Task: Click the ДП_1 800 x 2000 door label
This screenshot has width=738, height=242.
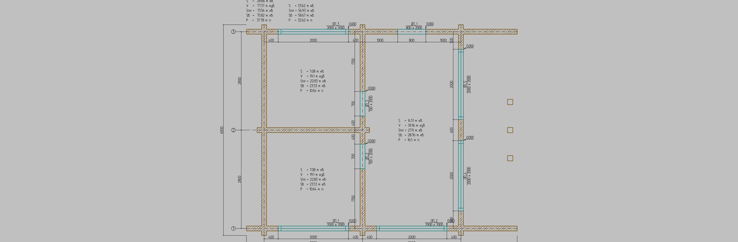Action: tap(414, 26)
